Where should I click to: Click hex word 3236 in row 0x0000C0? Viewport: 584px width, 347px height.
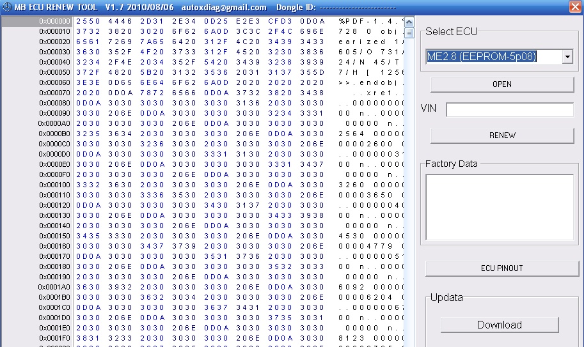152,144
